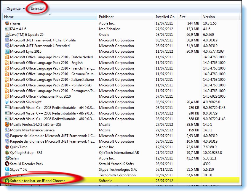Click publisher Ivan Zahariev cell

109,29
